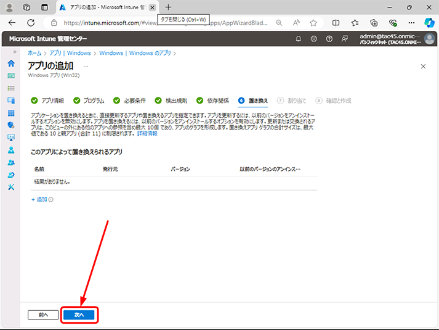Reload the page with refresh icon

[x=31, y=23]
